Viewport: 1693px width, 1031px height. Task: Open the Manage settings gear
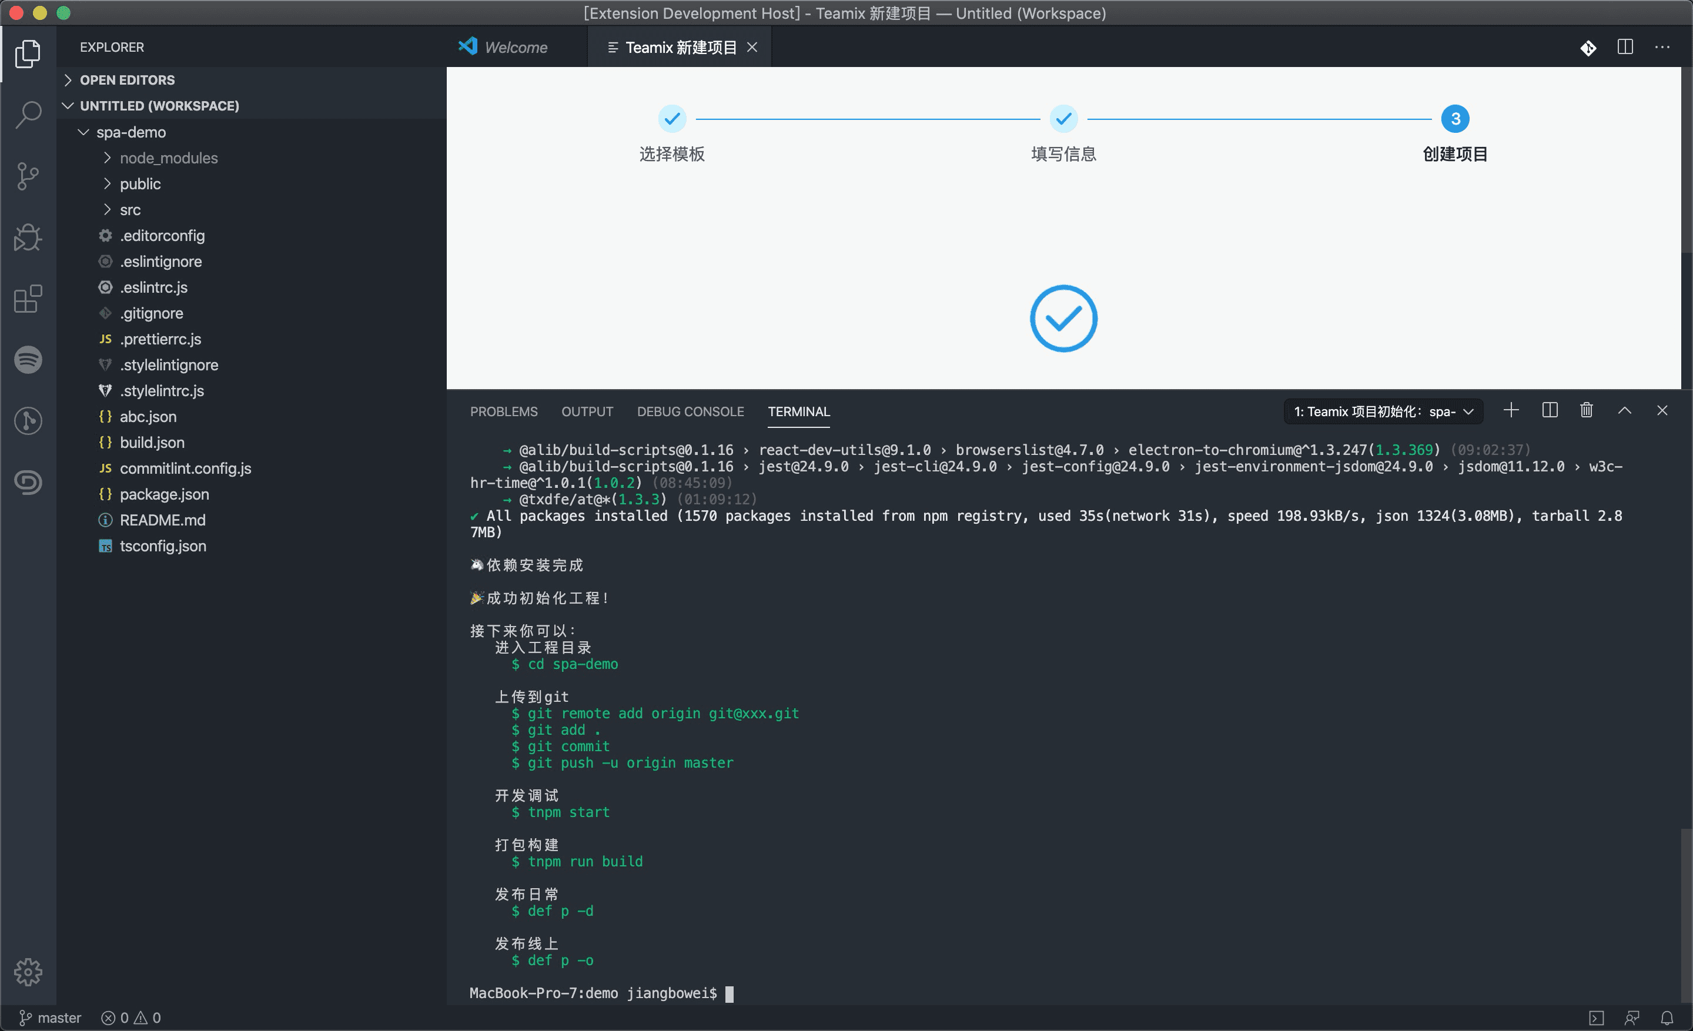28,971
